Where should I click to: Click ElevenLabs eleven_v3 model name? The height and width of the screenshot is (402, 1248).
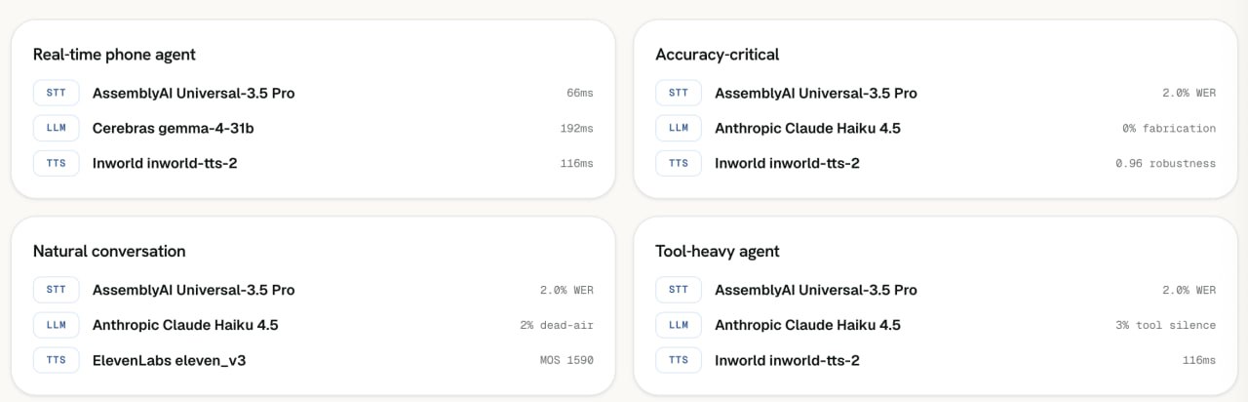[169, 361]
